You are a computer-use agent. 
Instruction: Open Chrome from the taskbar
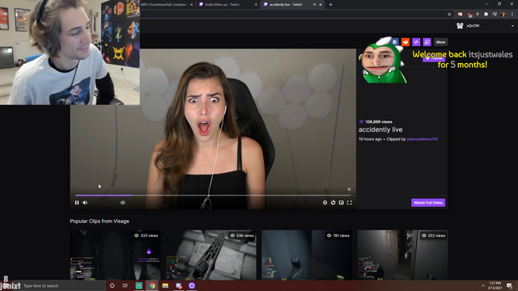(x=152, y=285)
